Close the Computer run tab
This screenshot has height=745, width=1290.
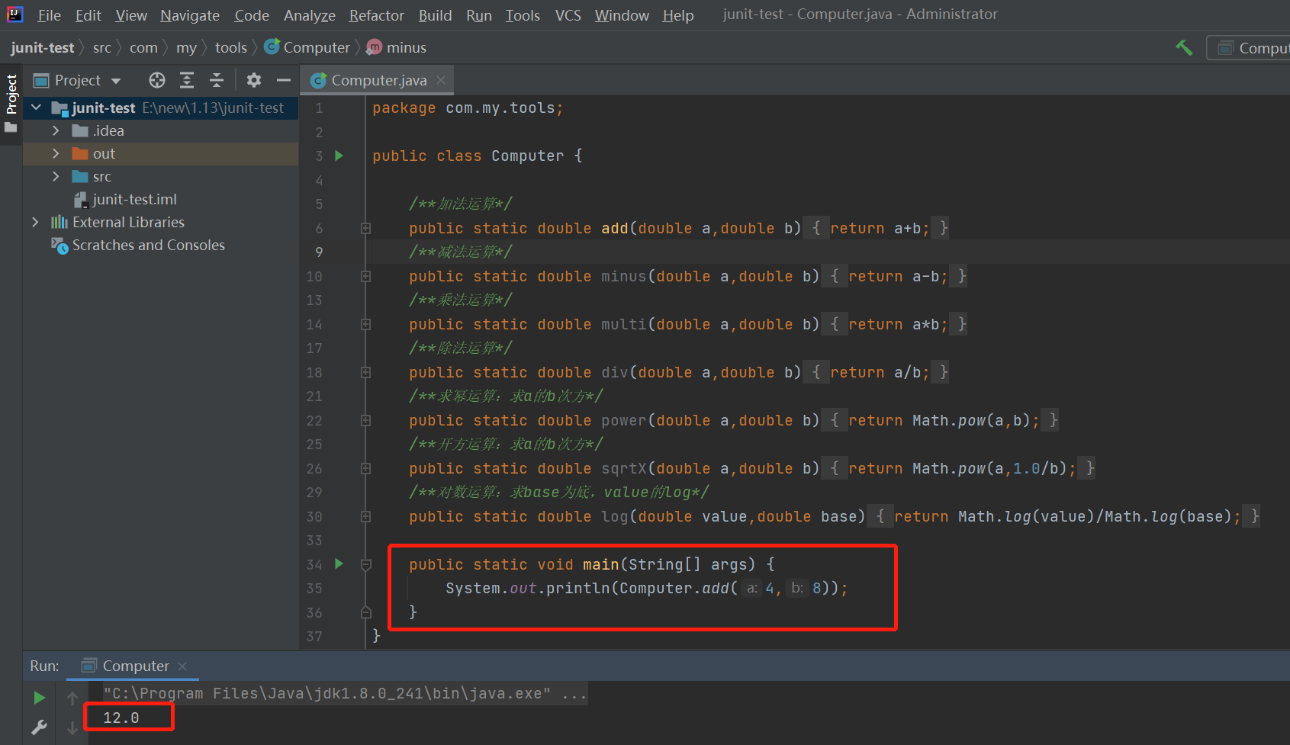pyautogui.click(x=182, y=666)
